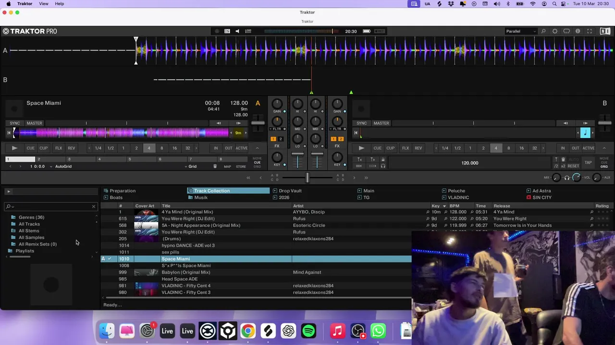The height and width of the screenshot is (345, 615).
Task: Click the speaker icon in header
Action: pos(237,31)
